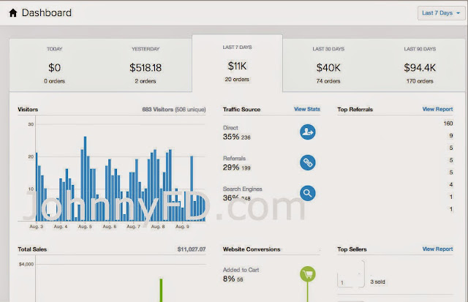Select the Today $0 stats tab
468x302 pixels.
(55, 65)
